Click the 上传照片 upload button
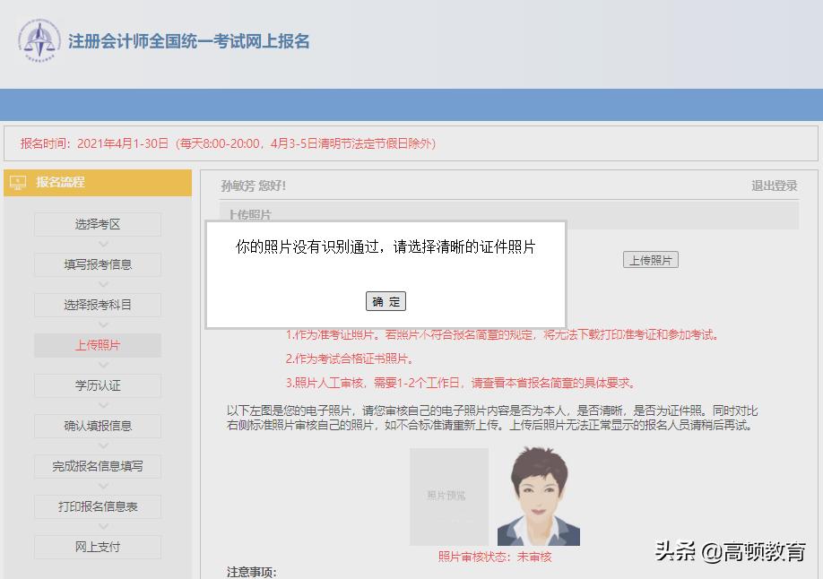823x579 pixels. pos(651,259)
